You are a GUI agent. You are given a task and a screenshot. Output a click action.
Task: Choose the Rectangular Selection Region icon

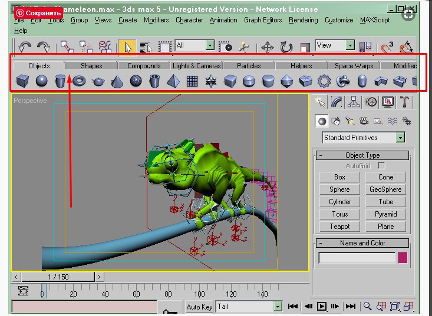tap(165, 47)
